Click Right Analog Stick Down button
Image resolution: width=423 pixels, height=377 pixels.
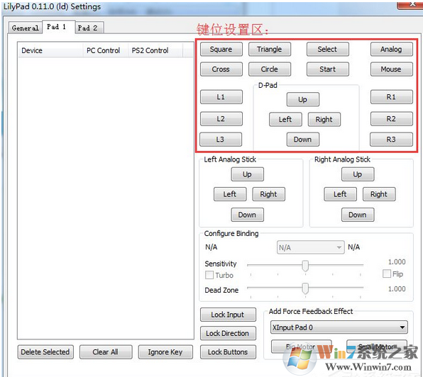pyautogui.click(x=358, y=215)
